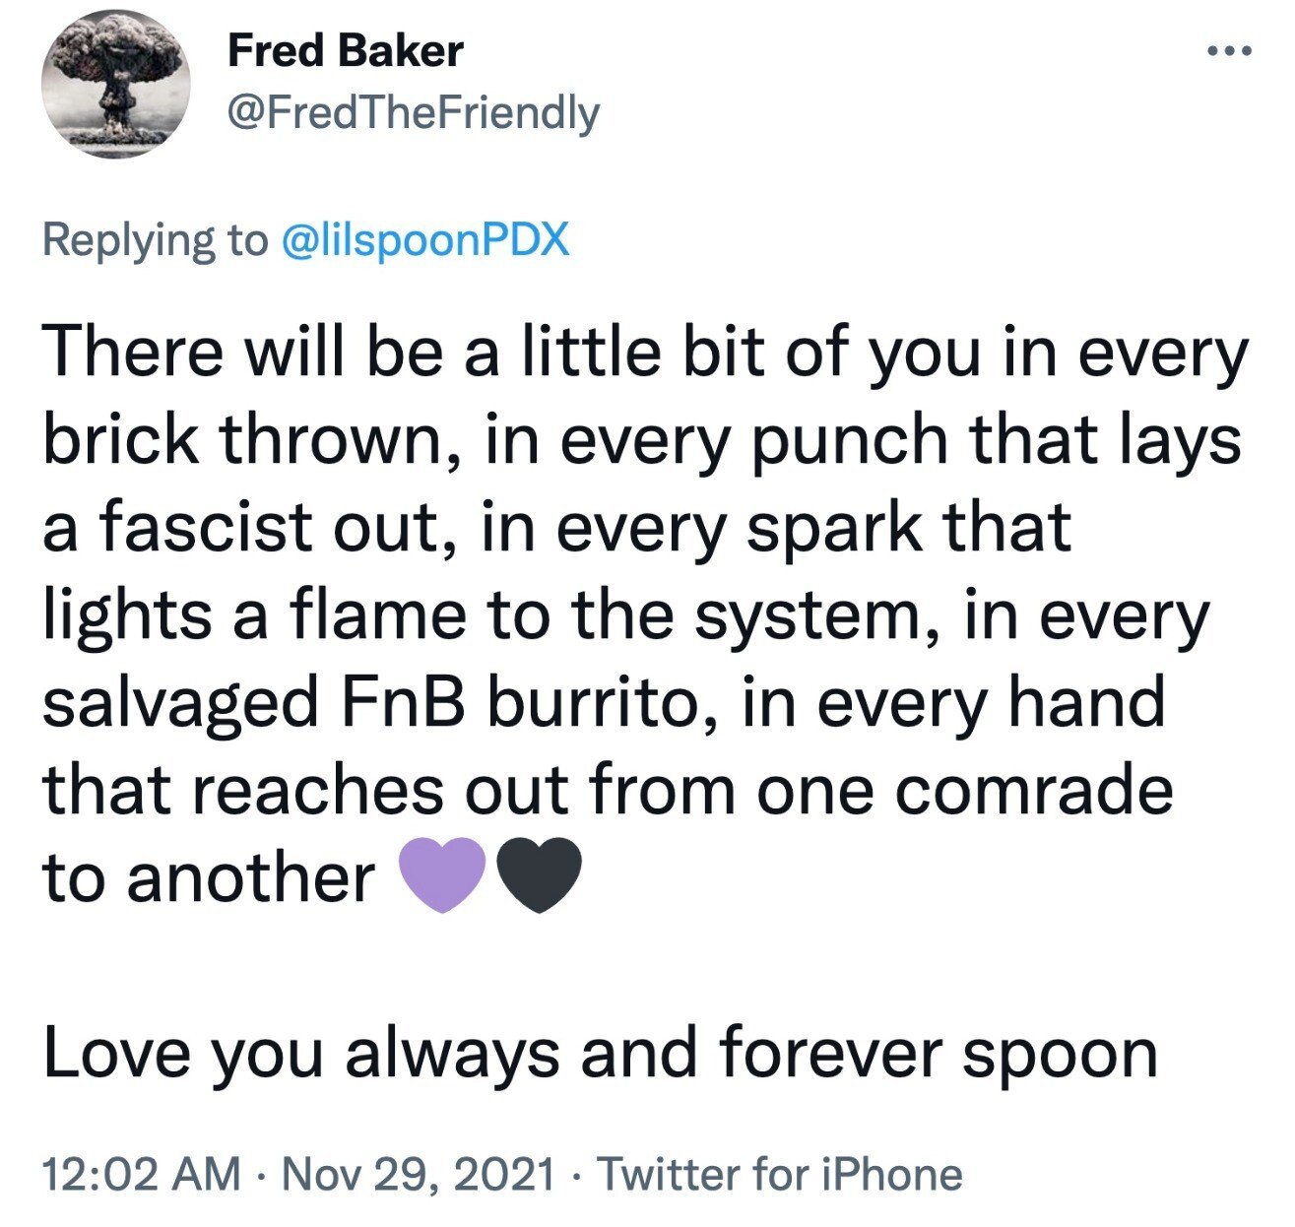Screen dimensions: 1295x1227
Task: Click the purple heart emoji
Action: pos(441,875)
